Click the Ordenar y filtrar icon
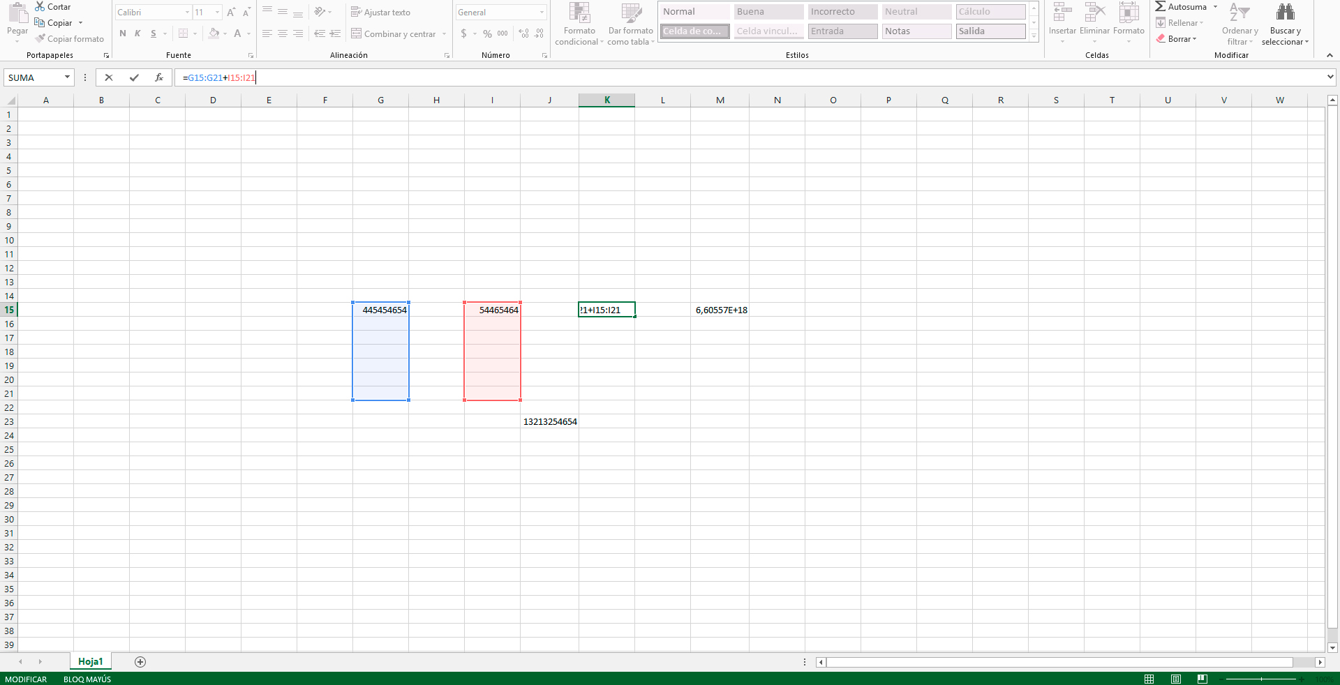This screenshot has height=685, width=1340. [1239, 13]
